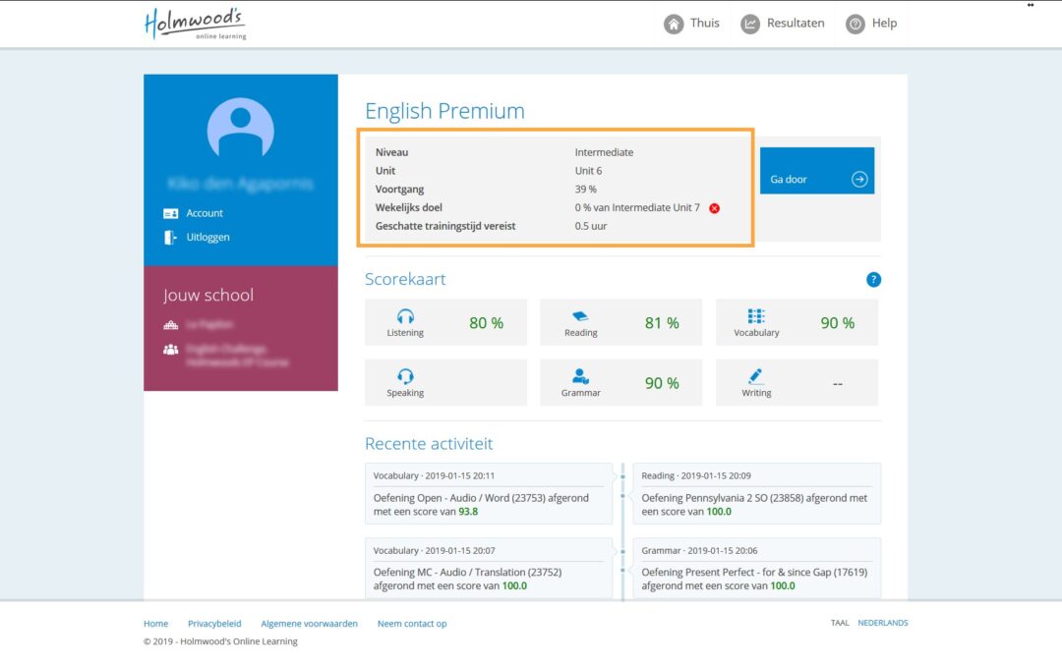Viewport: 1062px width, 663px height.
Task: Click the Scorekaart heading
Action: [405, 279]
